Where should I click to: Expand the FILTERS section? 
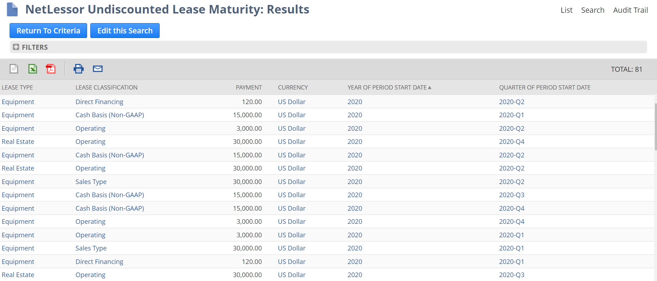(x=16, y=47)
